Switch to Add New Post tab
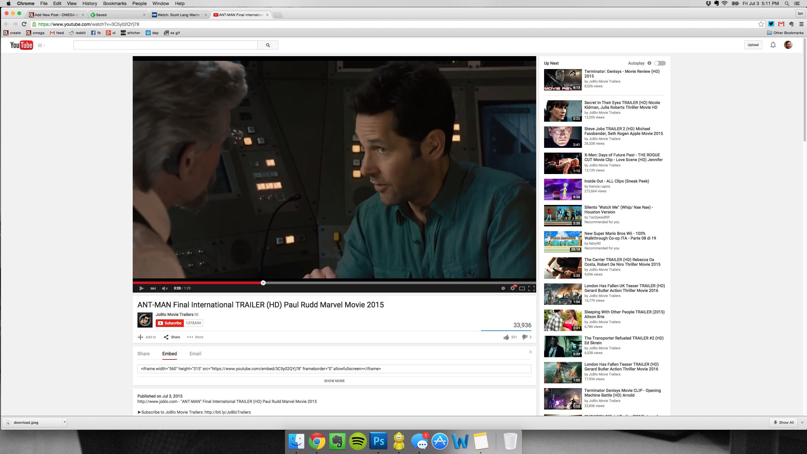Screen dimensions: 807x454 [x=56, y=15]
